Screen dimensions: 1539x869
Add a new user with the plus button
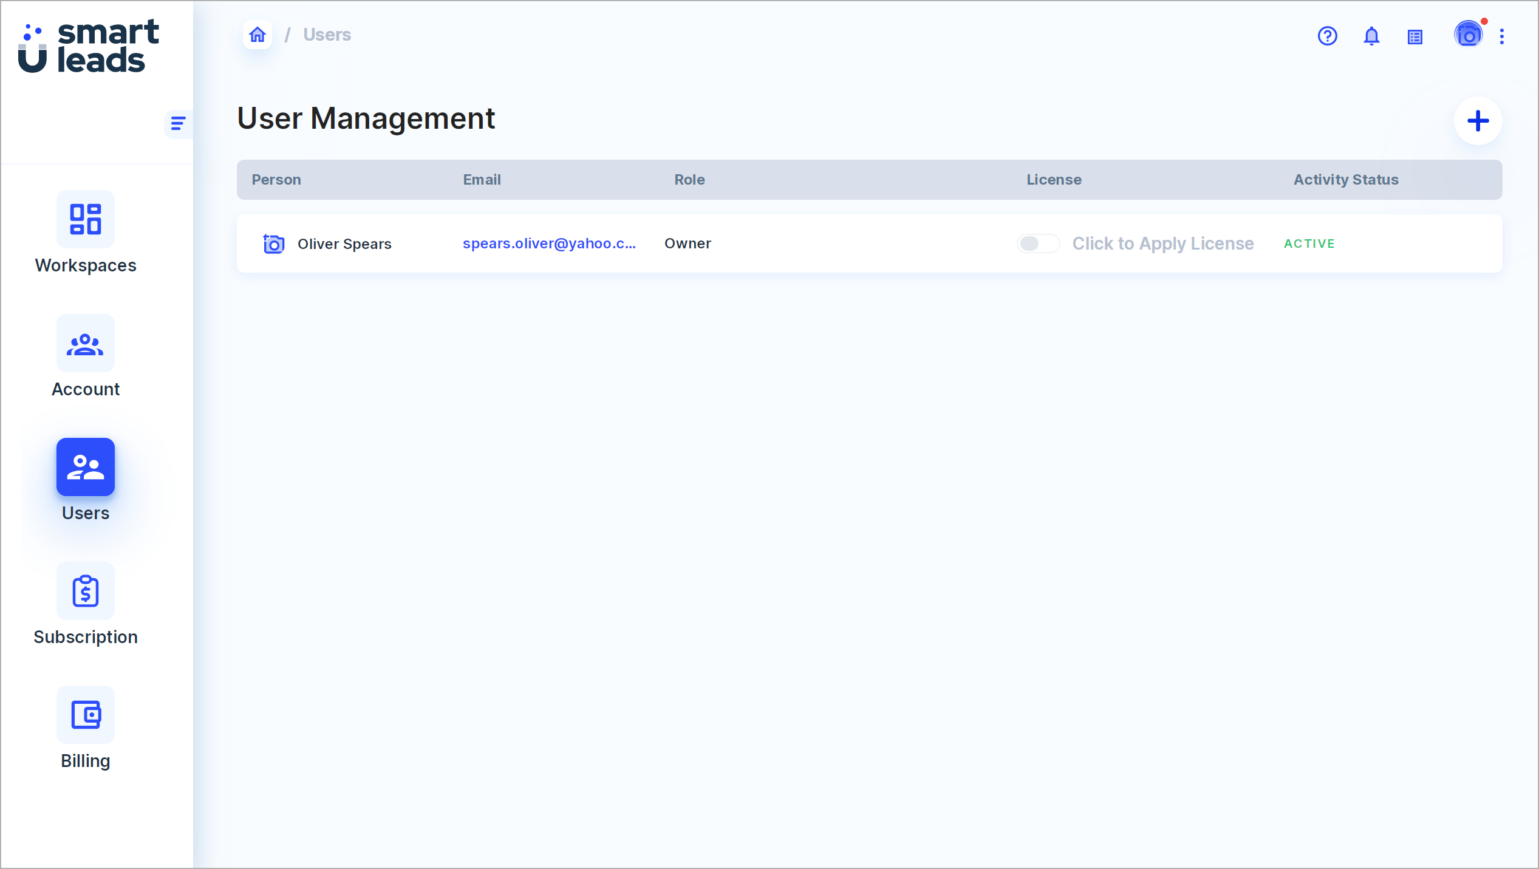[1478, 121]
